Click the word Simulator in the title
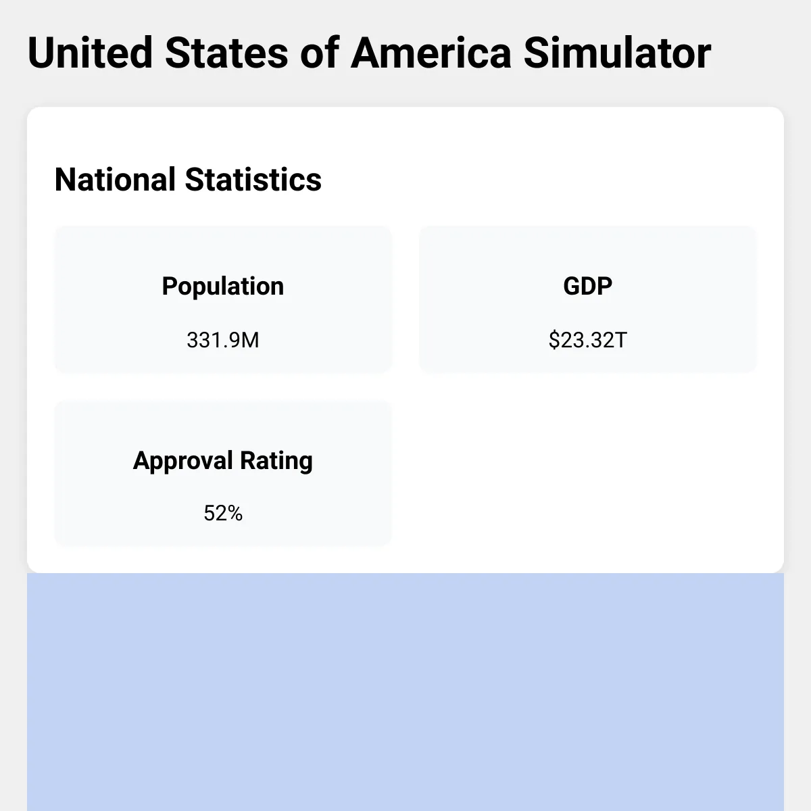 (x=617, y=53)
